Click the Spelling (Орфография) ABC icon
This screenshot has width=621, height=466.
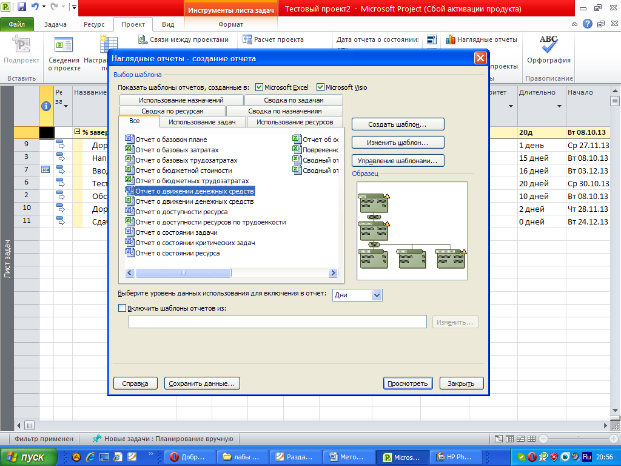point(548,44)
